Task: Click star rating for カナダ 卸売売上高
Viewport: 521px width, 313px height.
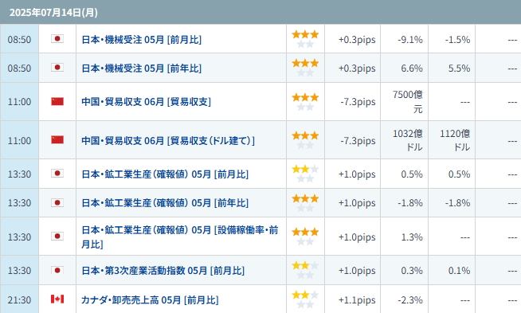Action: pyautogui.click(x=305, y=299)
